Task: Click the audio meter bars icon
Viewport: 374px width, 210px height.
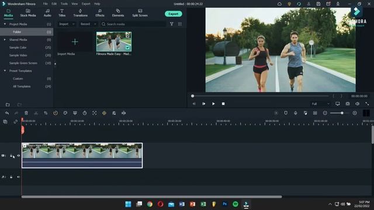Action: pos(366,113)
